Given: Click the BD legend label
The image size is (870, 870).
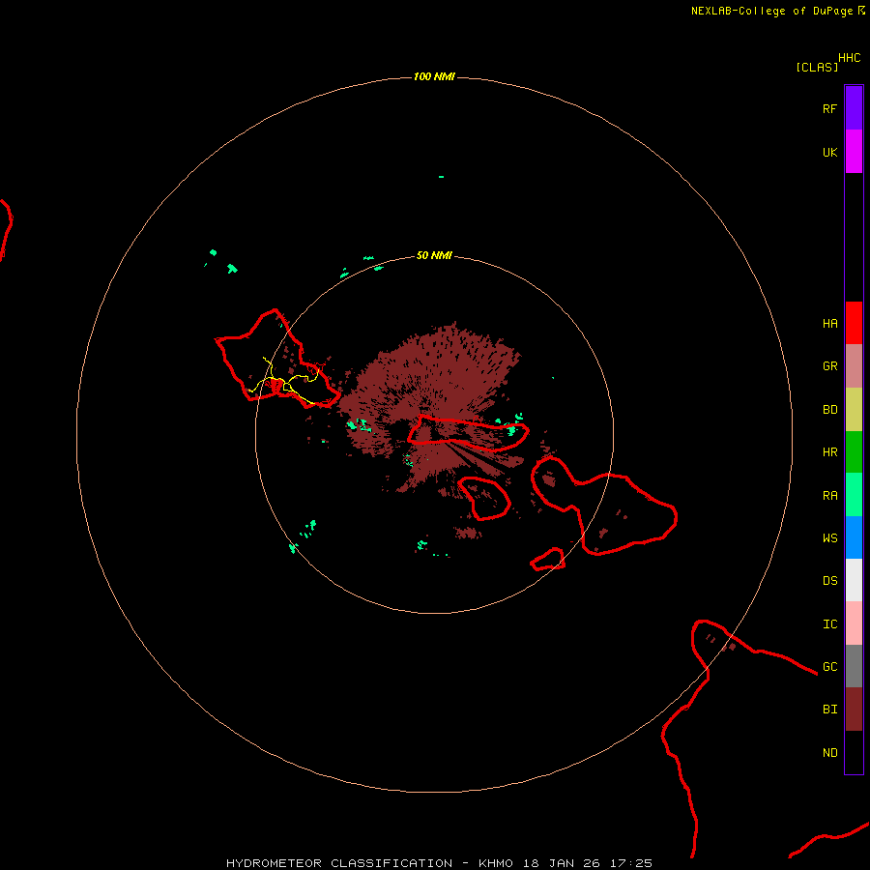Looking at the screenshot, I should pyautogui.click(x=829, y=410).
